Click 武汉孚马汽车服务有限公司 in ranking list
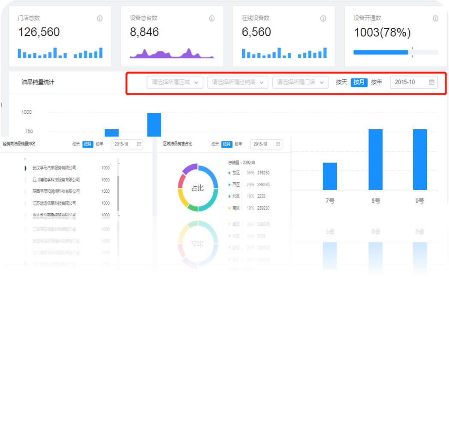The image size is (449, 433). [54, 168]
